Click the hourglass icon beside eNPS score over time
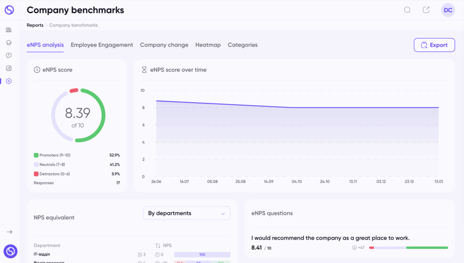The height and width of the screenshot is (263, 464). tap(144, 70)
